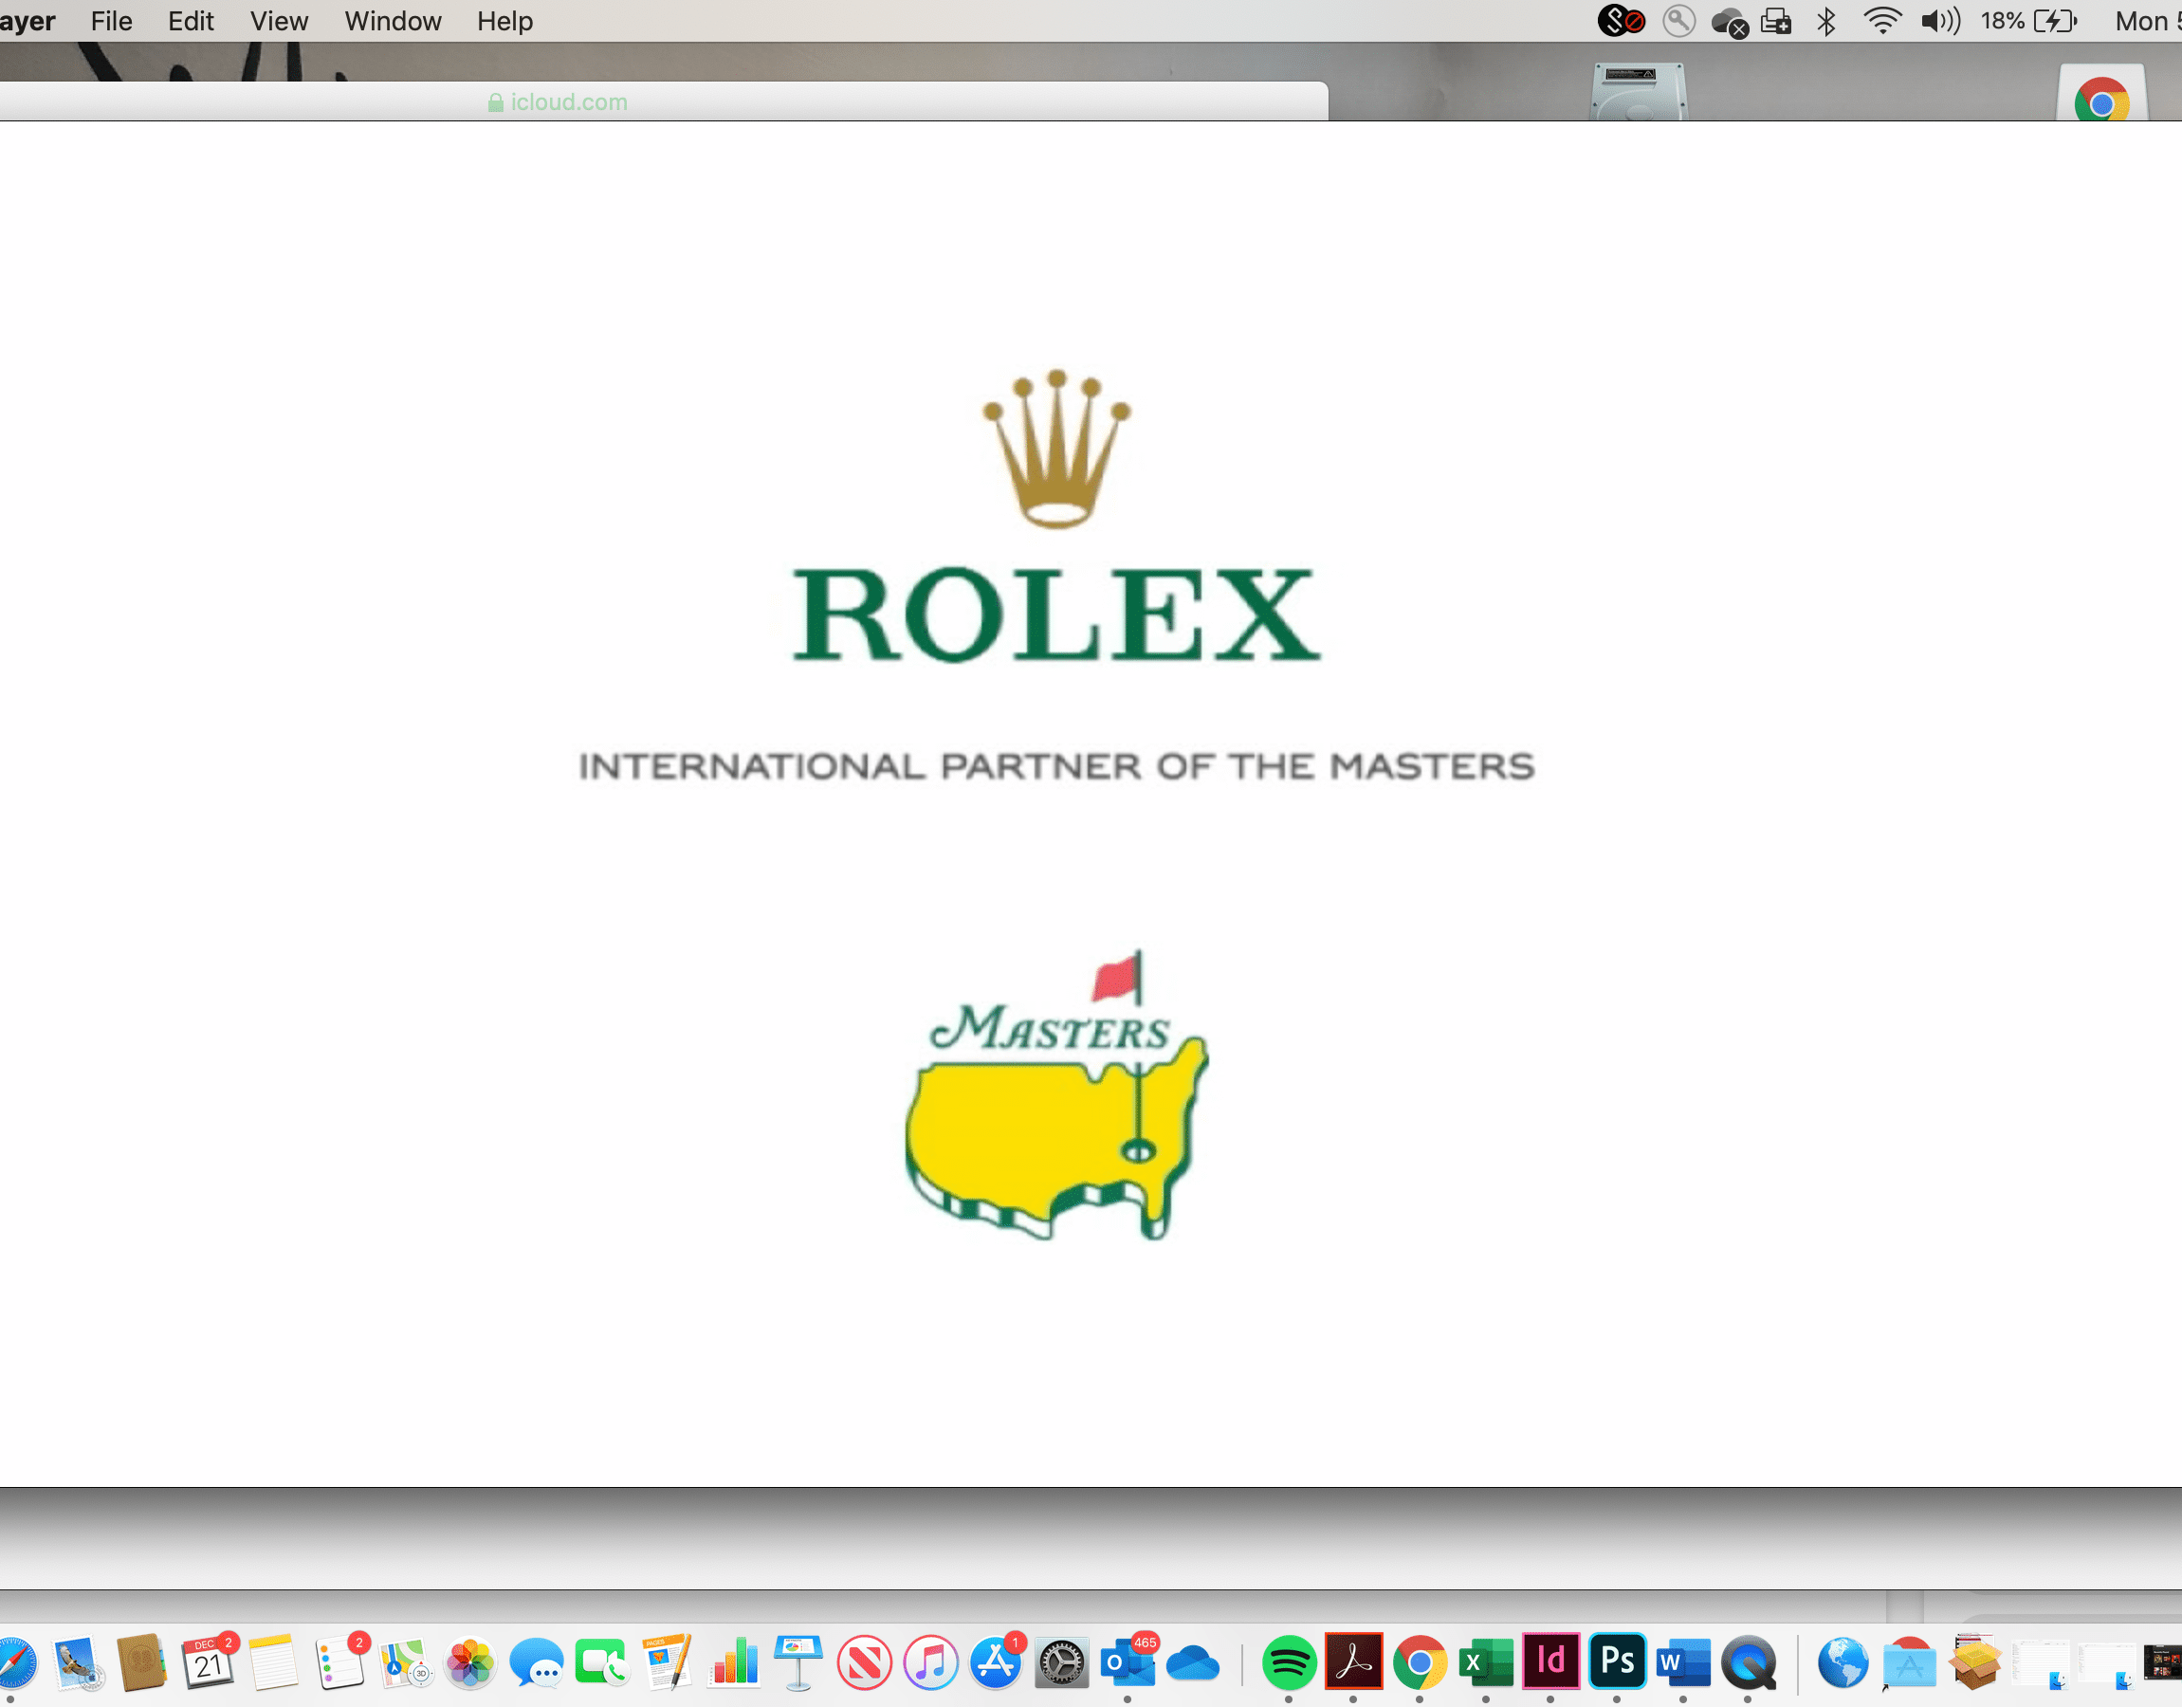
Task: Open Word from the Dock
Action: coord(1683,1663)
